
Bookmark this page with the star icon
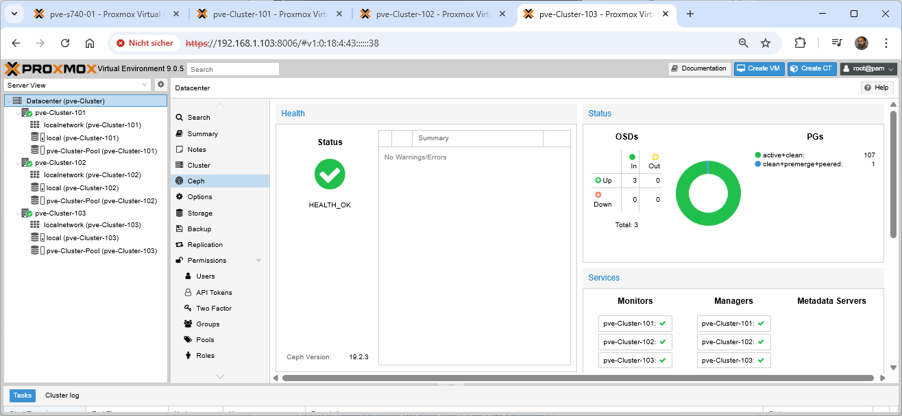pos(766,42)
